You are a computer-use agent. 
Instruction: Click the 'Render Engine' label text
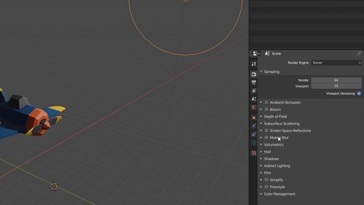298,63
